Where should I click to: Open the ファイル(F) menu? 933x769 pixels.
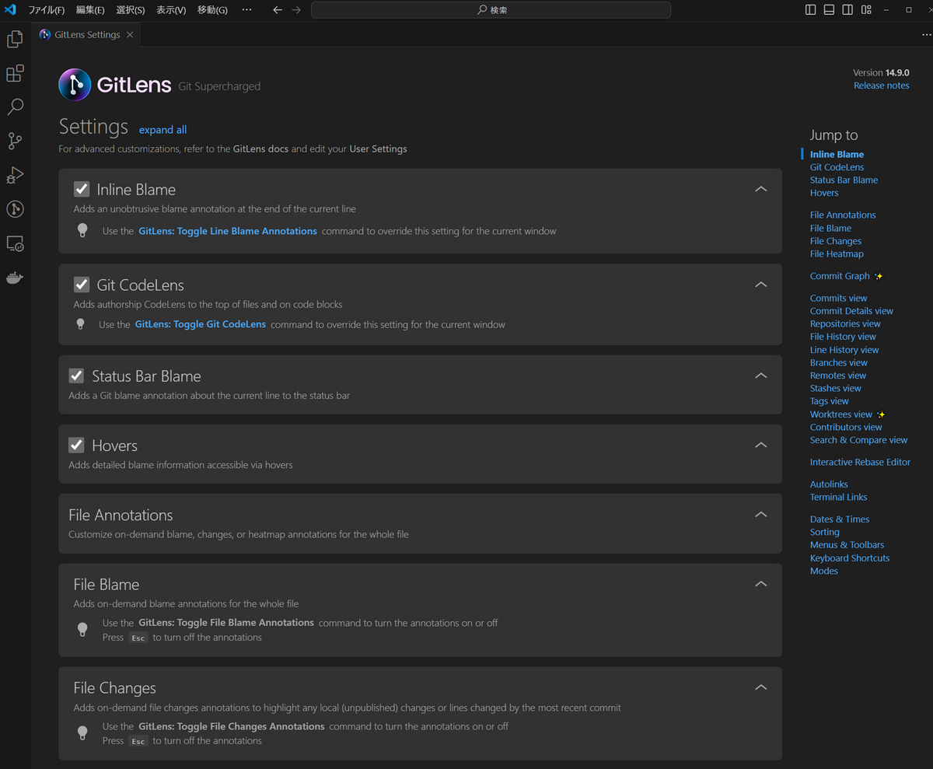[x=47, y=10]
